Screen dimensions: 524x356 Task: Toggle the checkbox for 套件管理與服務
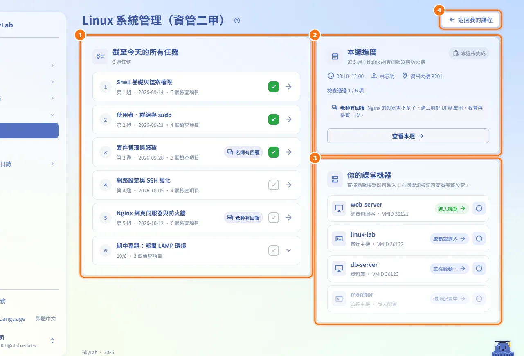click(x=274, y=152)
